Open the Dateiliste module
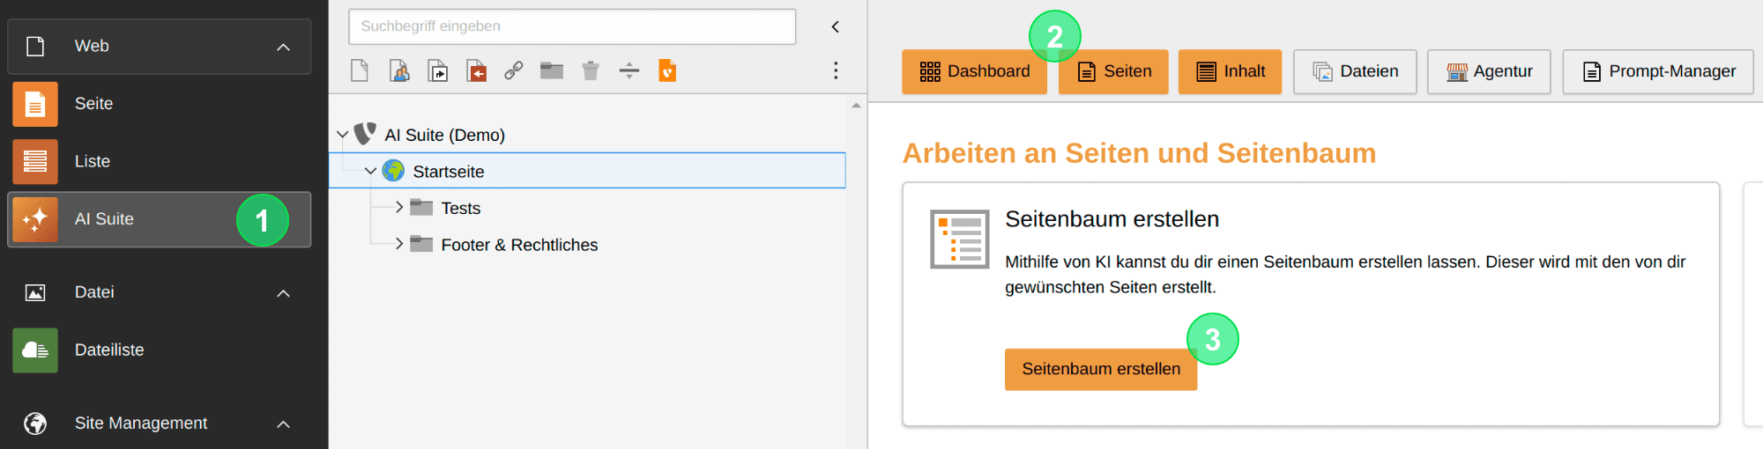Image resolution: width=1763 pixels, height=449 pixels. [x=159, y=350]
